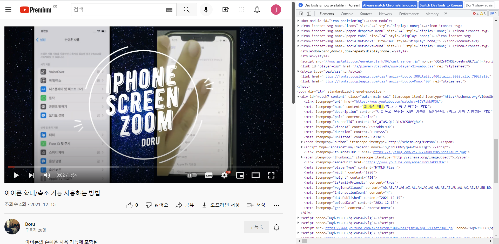This screenshot has width=499, height=244.
Task: Collapse the div watch7-content node
Action: (298, 96)
